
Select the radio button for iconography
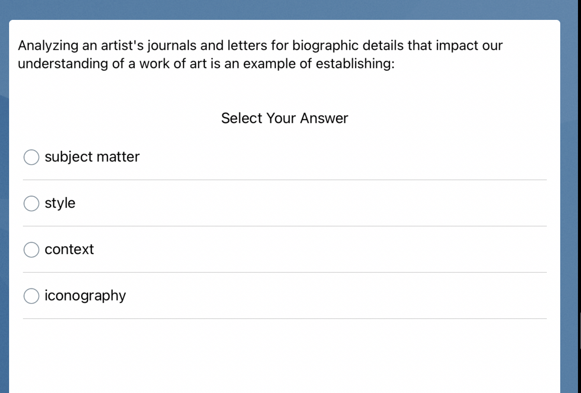click(x=31, y=296)
